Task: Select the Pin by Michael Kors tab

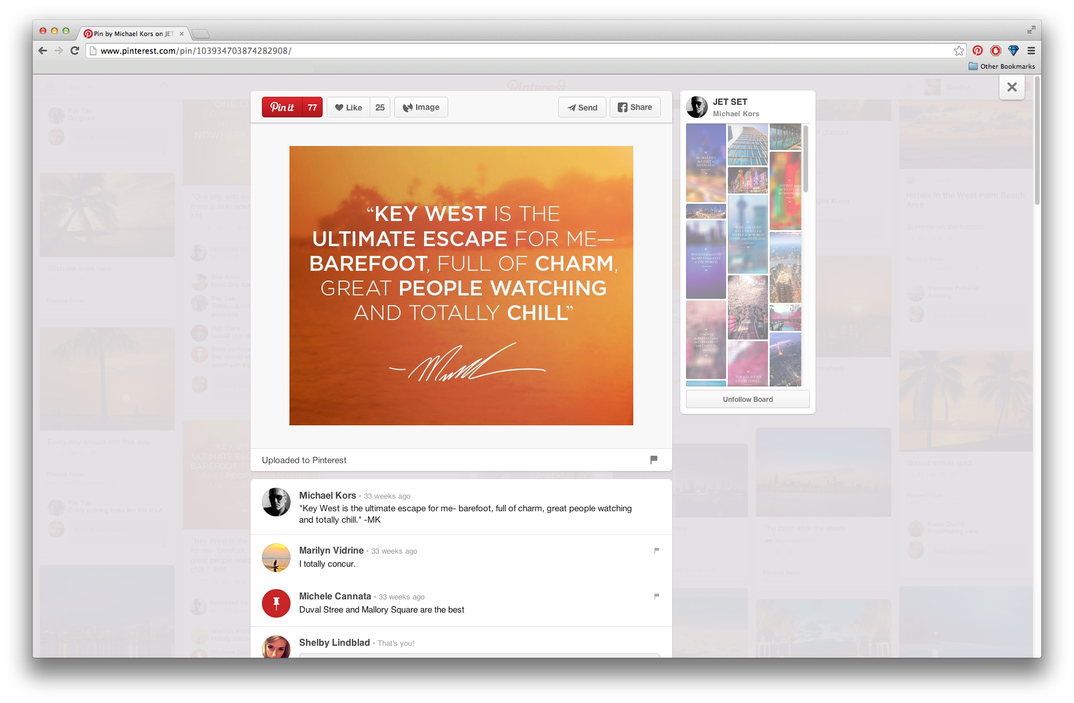Action: (x=133, y=33)
